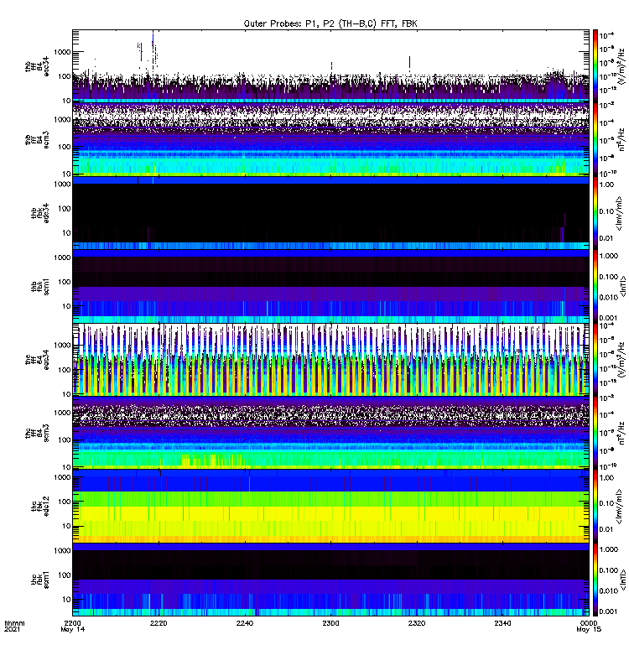Screen dimensions: 629x671
Task: Select the thc fff eac34 striped spectrogram panel
Action: [x=330, y=359]
